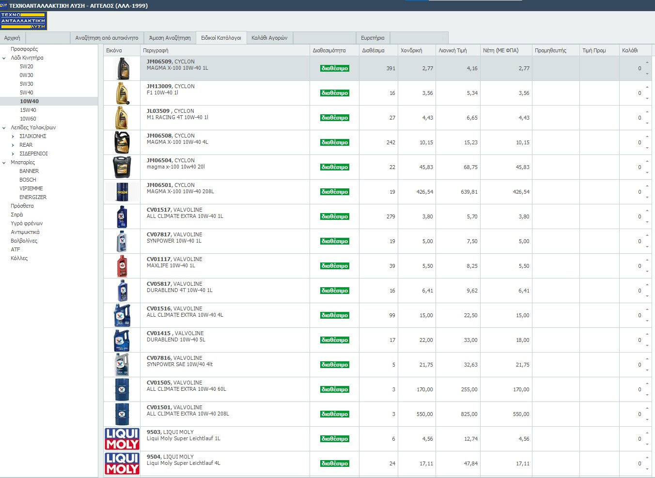Sort by the Λιανική Τιμή column header
The height and width of the screenshot is (478, 655).
458,50
